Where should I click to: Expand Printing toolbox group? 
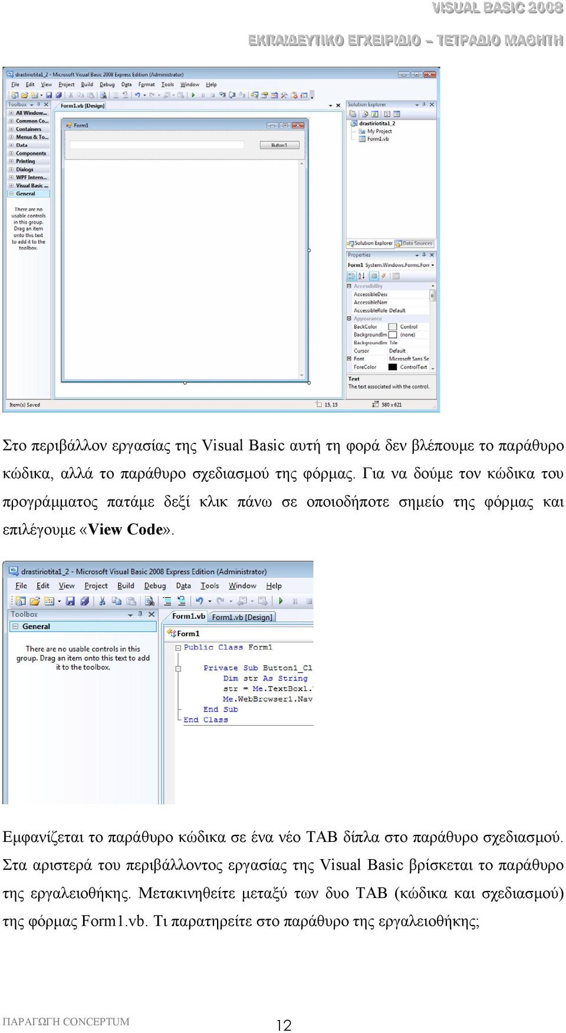[11, 161]
